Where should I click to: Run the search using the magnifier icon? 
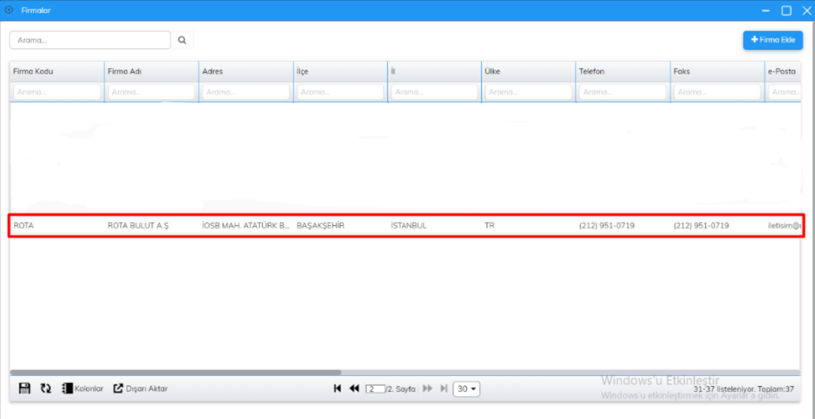(182, 40)
